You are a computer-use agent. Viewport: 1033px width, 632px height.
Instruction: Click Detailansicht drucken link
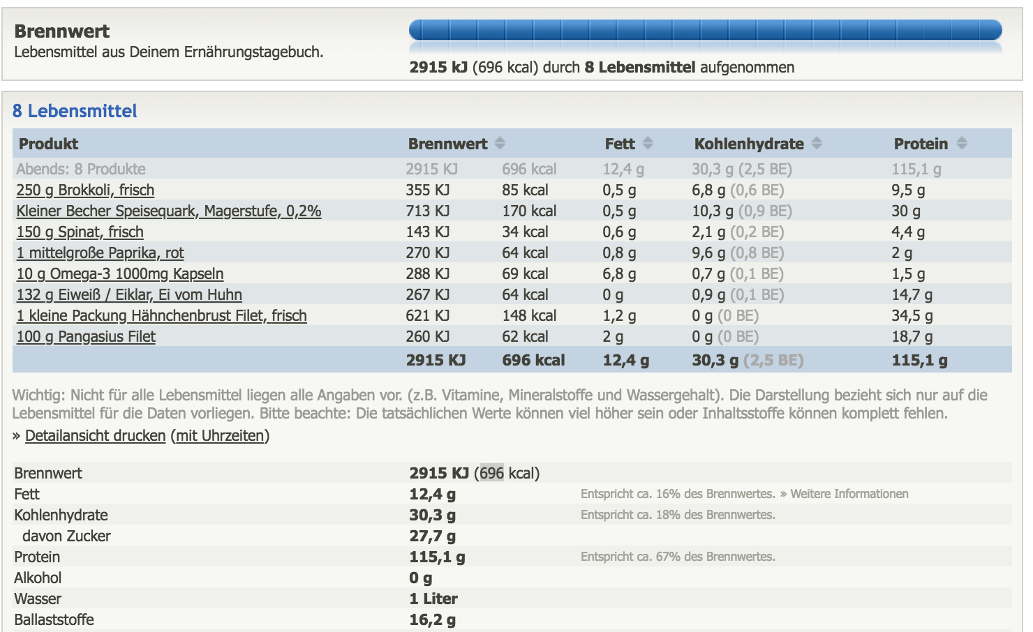click(x=96, y=435)
